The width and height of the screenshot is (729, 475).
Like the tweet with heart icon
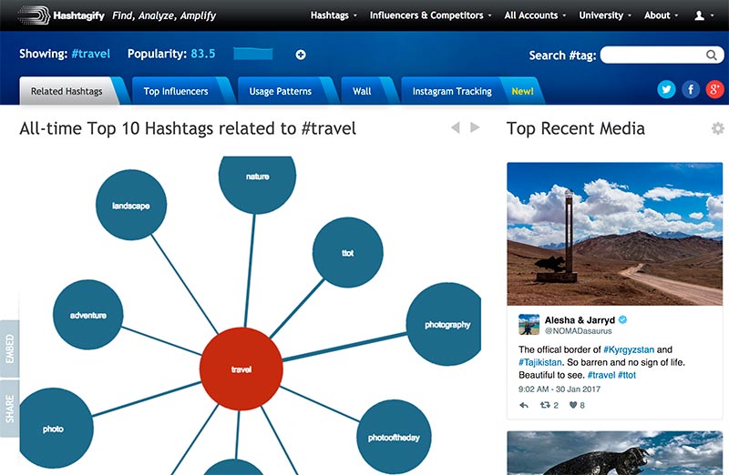(x=573, y=405)
